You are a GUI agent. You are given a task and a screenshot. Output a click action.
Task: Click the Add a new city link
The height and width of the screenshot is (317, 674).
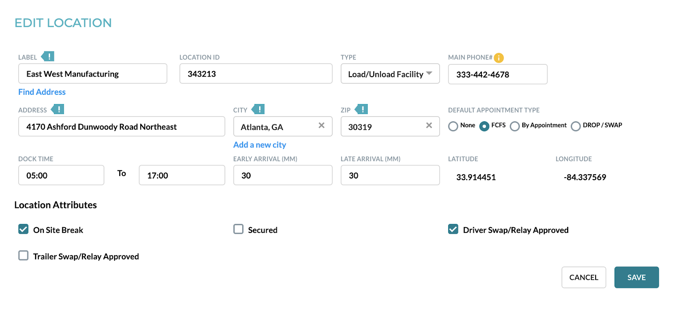click(x=259, y=145)
